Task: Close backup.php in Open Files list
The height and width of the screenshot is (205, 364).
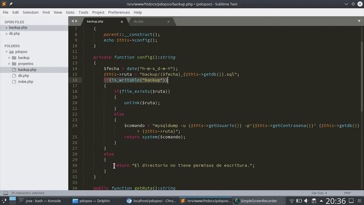Action: tap(6, 28)
